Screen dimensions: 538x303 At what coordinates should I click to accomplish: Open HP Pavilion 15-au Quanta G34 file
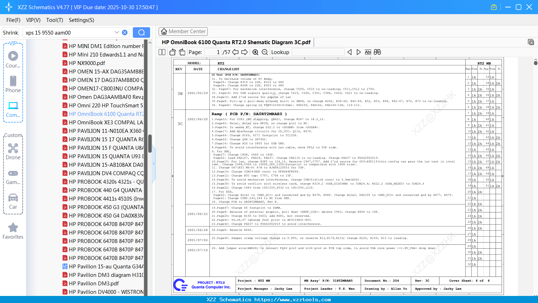[103, 267]
